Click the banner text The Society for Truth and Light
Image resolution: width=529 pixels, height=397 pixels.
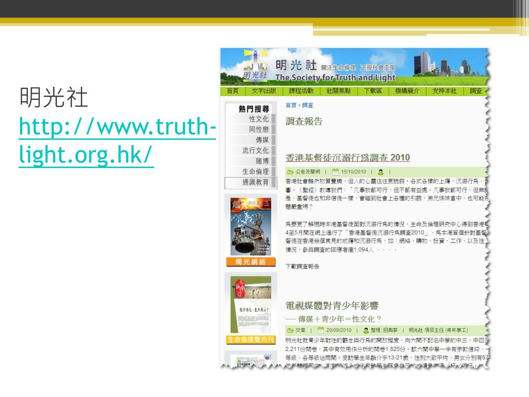pos(335,78)
